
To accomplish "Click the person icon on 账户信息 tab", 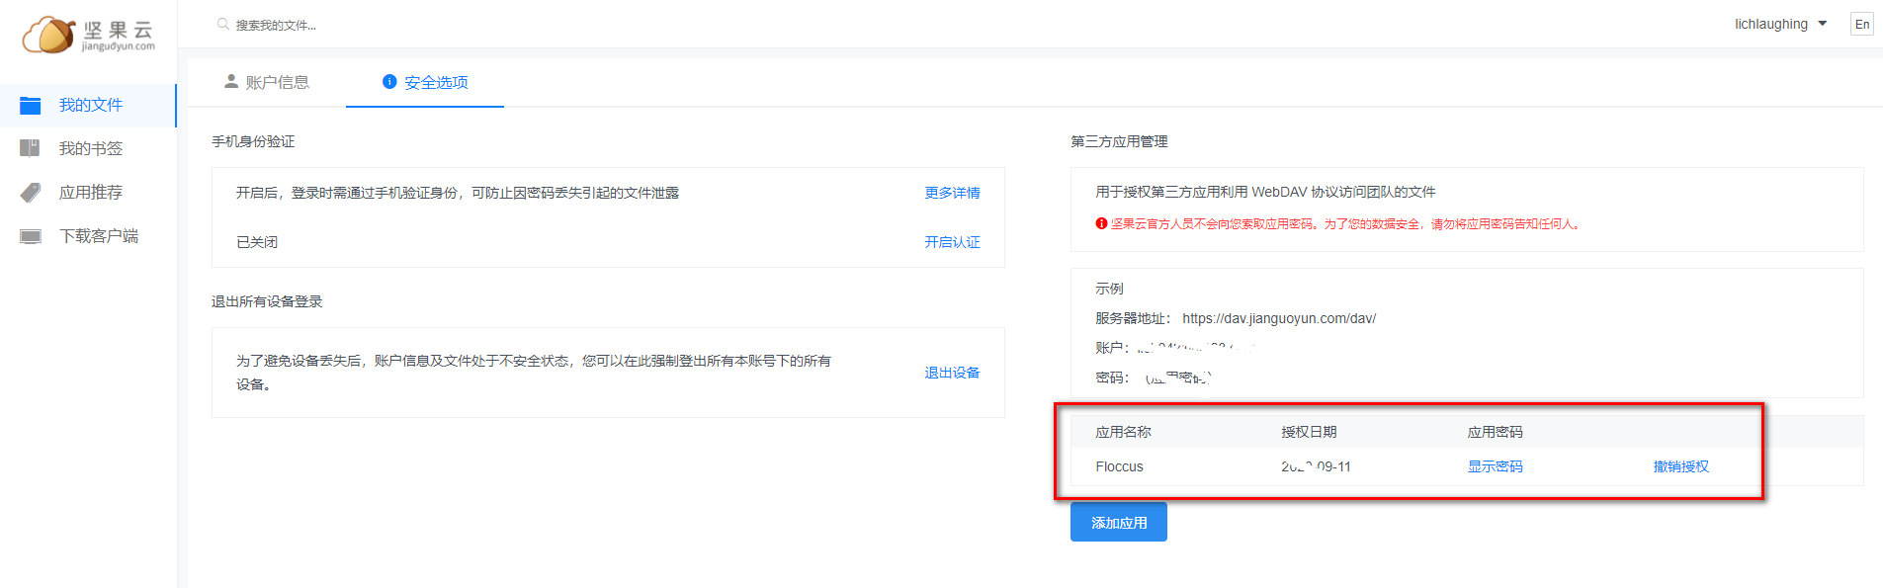I will tap(231, 81).
